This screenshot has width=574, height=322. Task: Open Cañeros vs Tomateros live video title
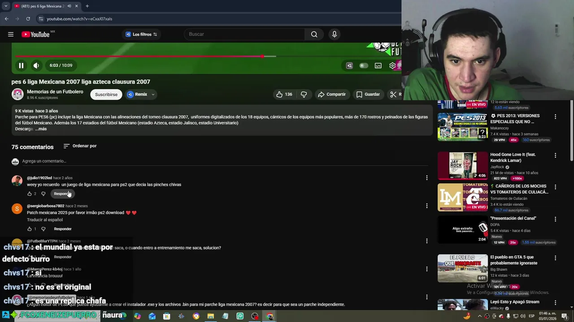coord(519,189)
